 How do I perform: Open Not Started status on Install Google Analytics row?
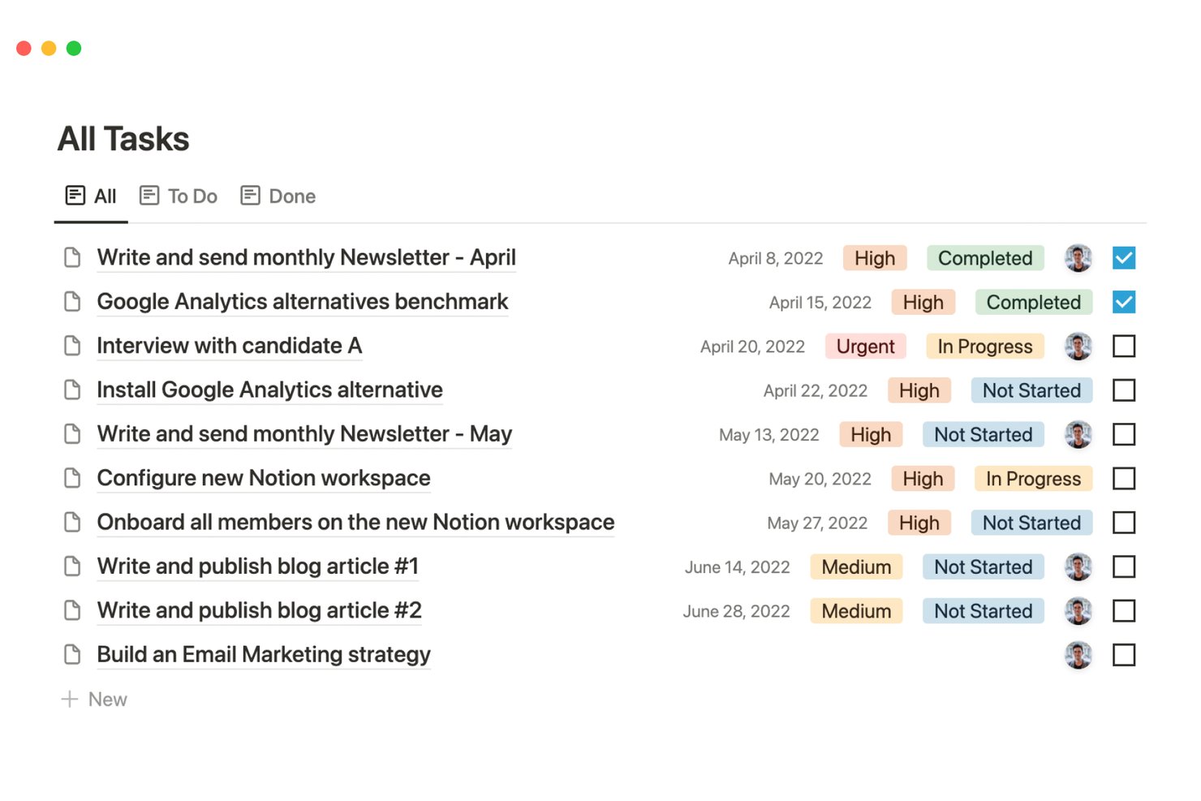(x=1032, y=390)
